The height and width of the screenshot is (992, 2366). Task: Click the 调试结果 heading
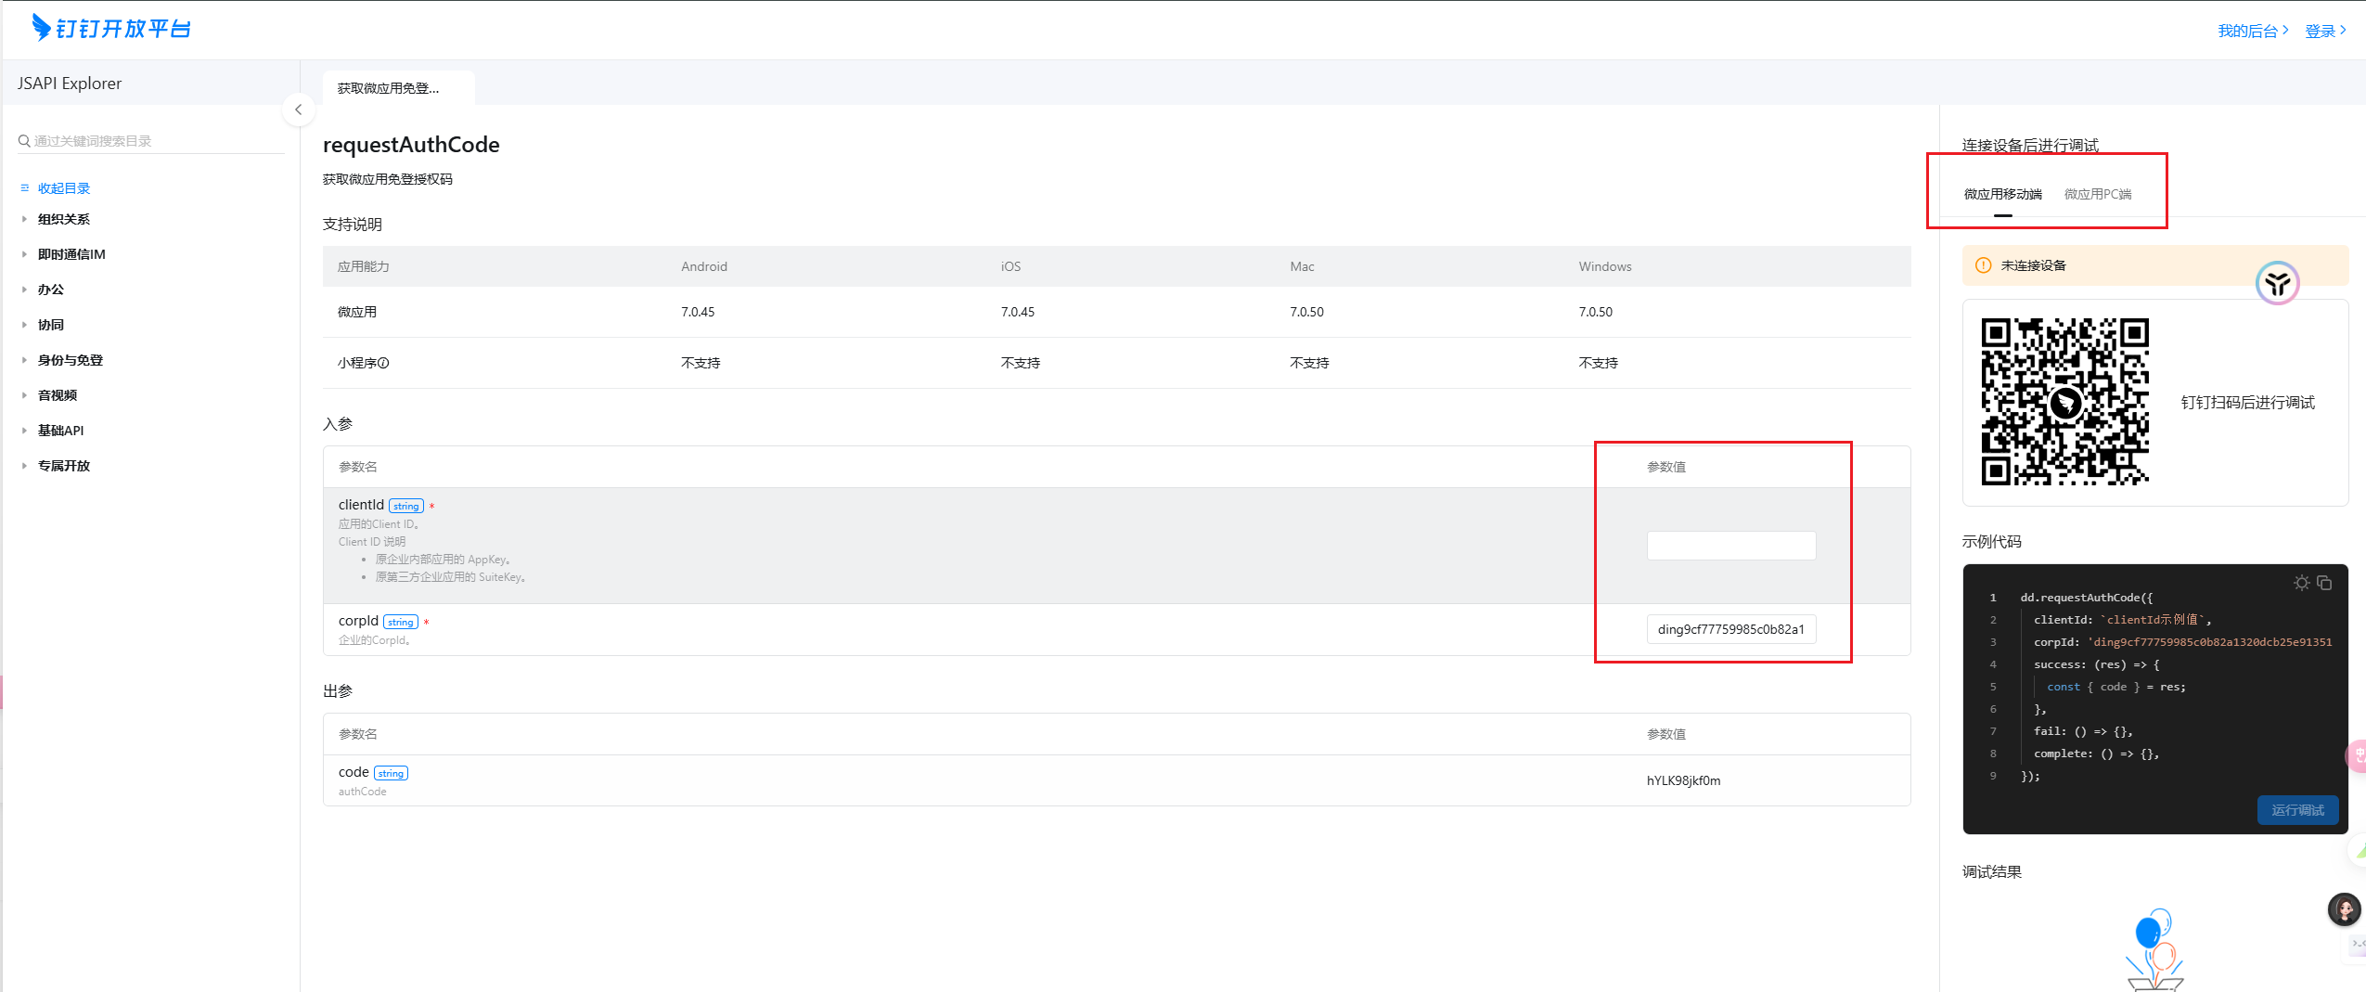pyautogui.click(x=1991, y=871)
